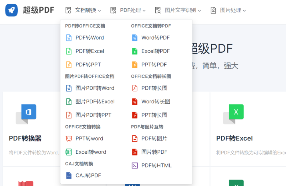Image resolution: width=286 pixels, height=186 pixels.
Task: Open the 图片PDF转PPT entry
Action: (x=94, y=115)
